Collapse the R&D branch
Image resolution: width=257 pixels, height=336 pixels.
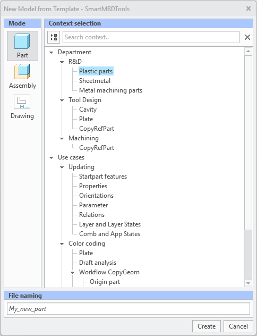point(62,62)
